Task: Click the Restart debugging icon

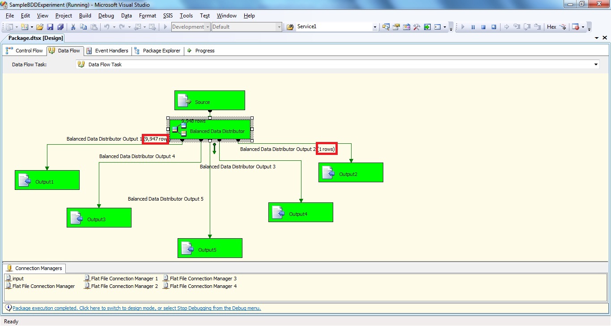Action: [494, 27]
